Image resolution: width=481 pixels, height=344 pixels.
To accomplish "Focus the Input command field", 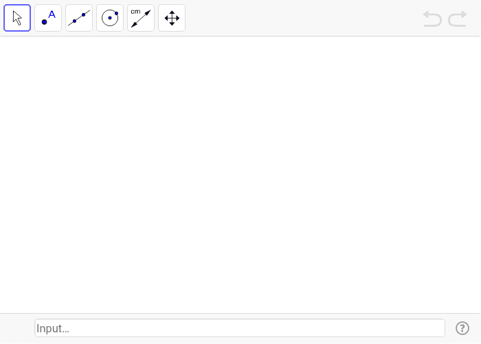I will [240, 328].
